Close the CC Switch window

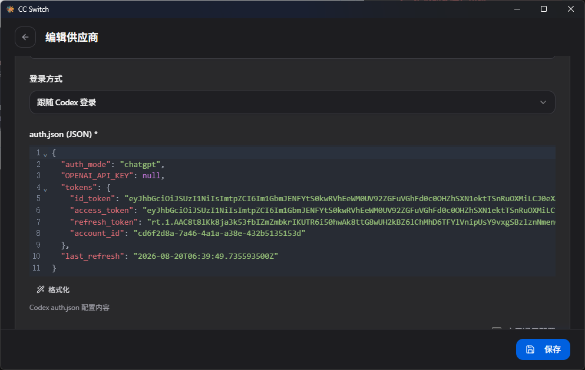click(x=570, y=9)
